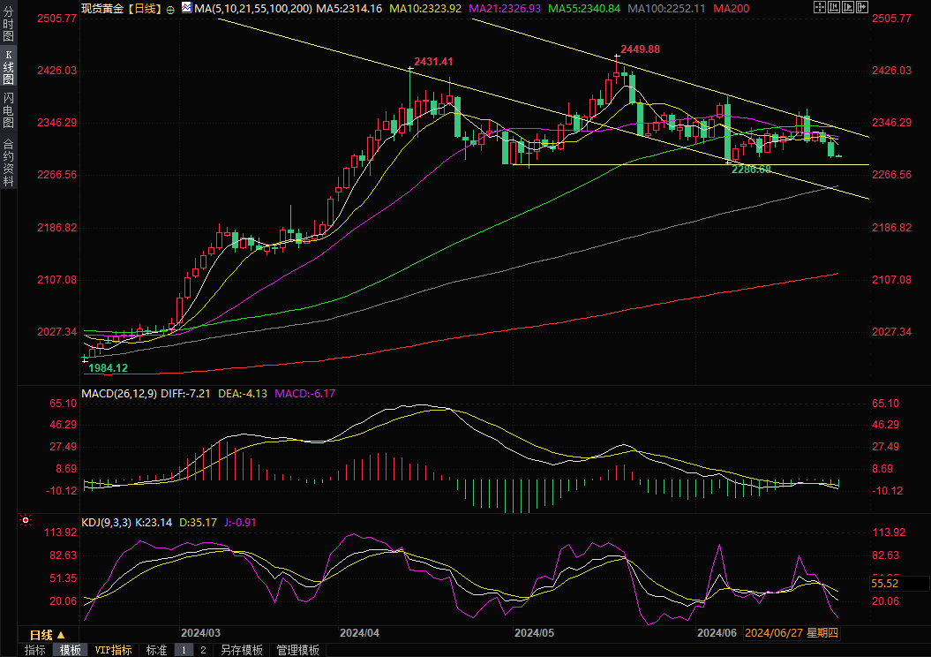Choose the 标准 template option
The image size is (931, 657).
[156, 650]
